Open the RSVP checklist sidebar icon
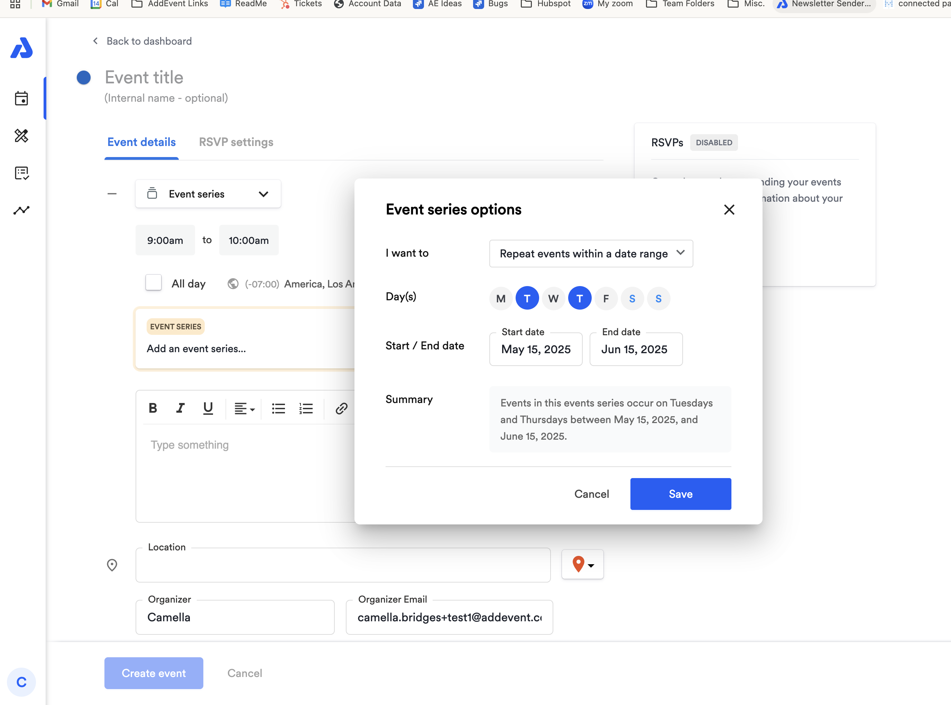The height and width of the screenshot is (705, 951). click(x=21, y=173)
